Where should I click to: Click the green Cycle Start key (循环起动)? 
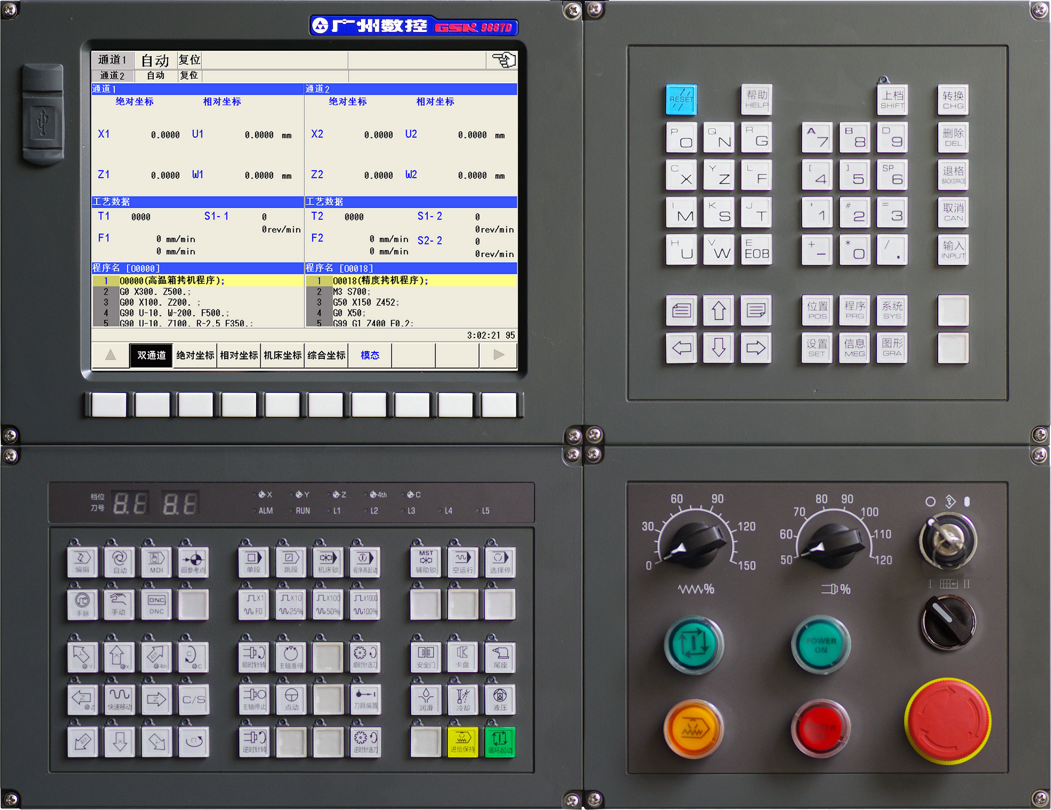click(x=500, y=742)
